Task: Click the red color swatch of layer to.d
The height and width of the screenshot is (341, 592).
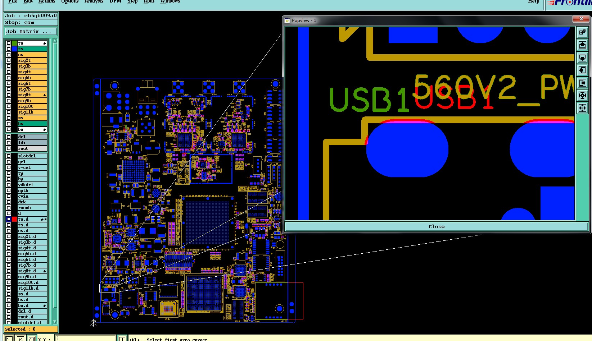Action: pyautogui.click(x=14, y=219)
